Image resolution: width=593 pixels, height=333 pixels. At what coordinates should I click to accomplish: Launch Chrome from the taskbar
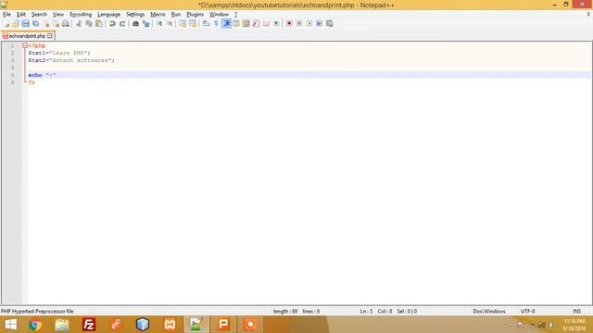[35, 325]
